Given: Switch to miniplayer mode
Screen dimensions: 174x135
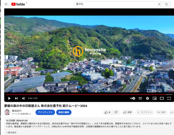Looking at the screenshot, I should pyautogui.click(x=155, y=98).
